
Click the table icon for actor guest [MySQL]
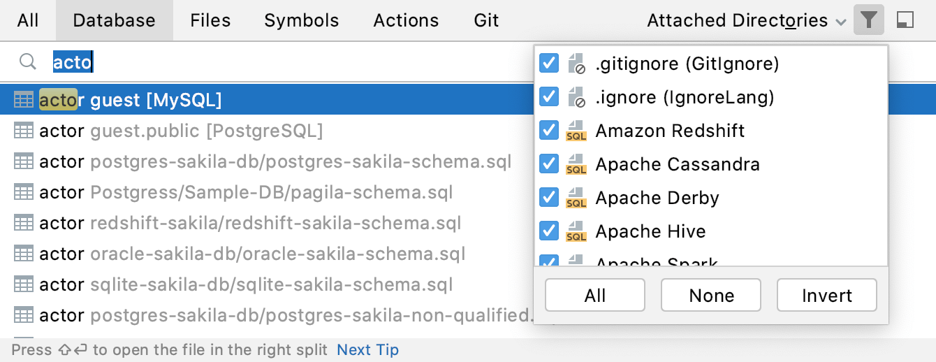tap(24, 101)
